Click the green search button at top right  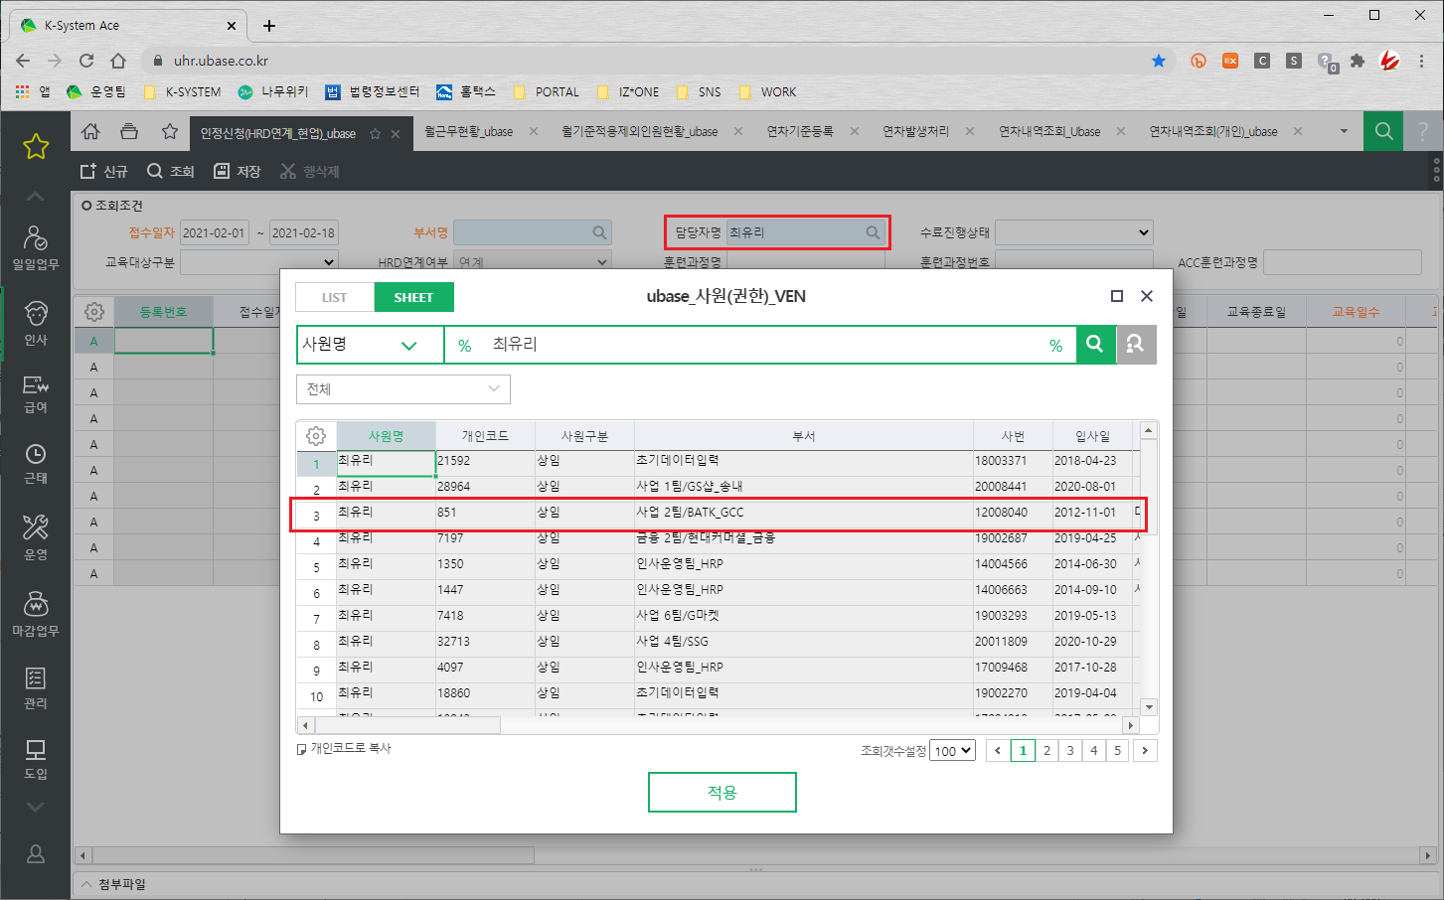[x=1383, y=131]
